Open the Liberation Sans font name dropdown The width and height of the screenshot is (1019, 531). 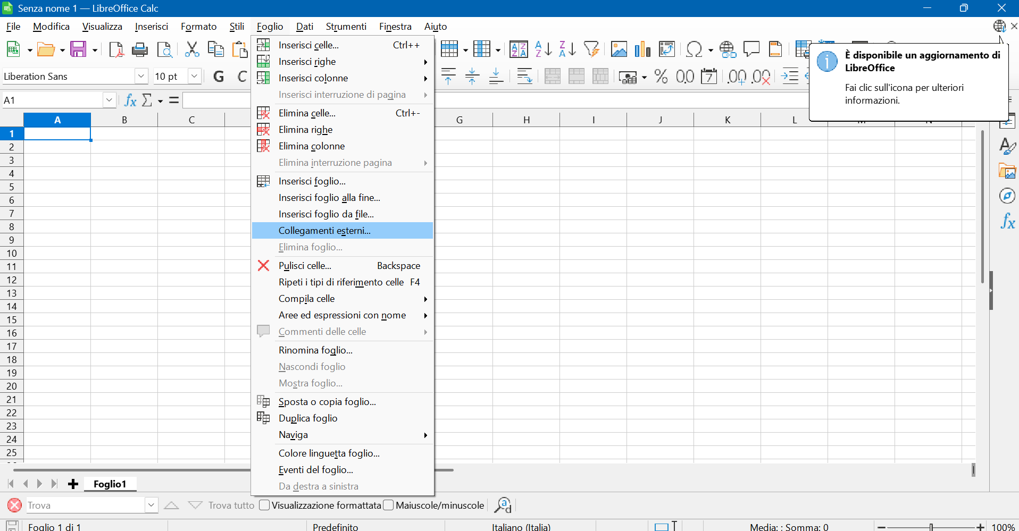click(141, 77)
